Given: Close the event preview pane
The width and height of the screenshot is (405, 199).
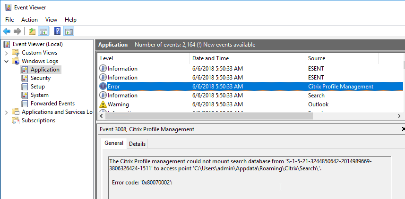Looking at the screenshot, I should pos(403,129).
